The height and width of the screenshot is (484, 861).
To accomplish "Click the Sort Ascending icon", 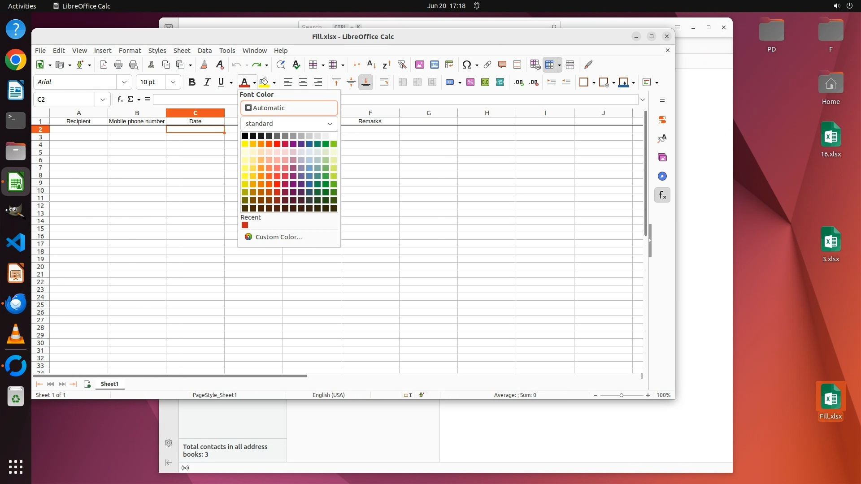I will tap(371, 65).
